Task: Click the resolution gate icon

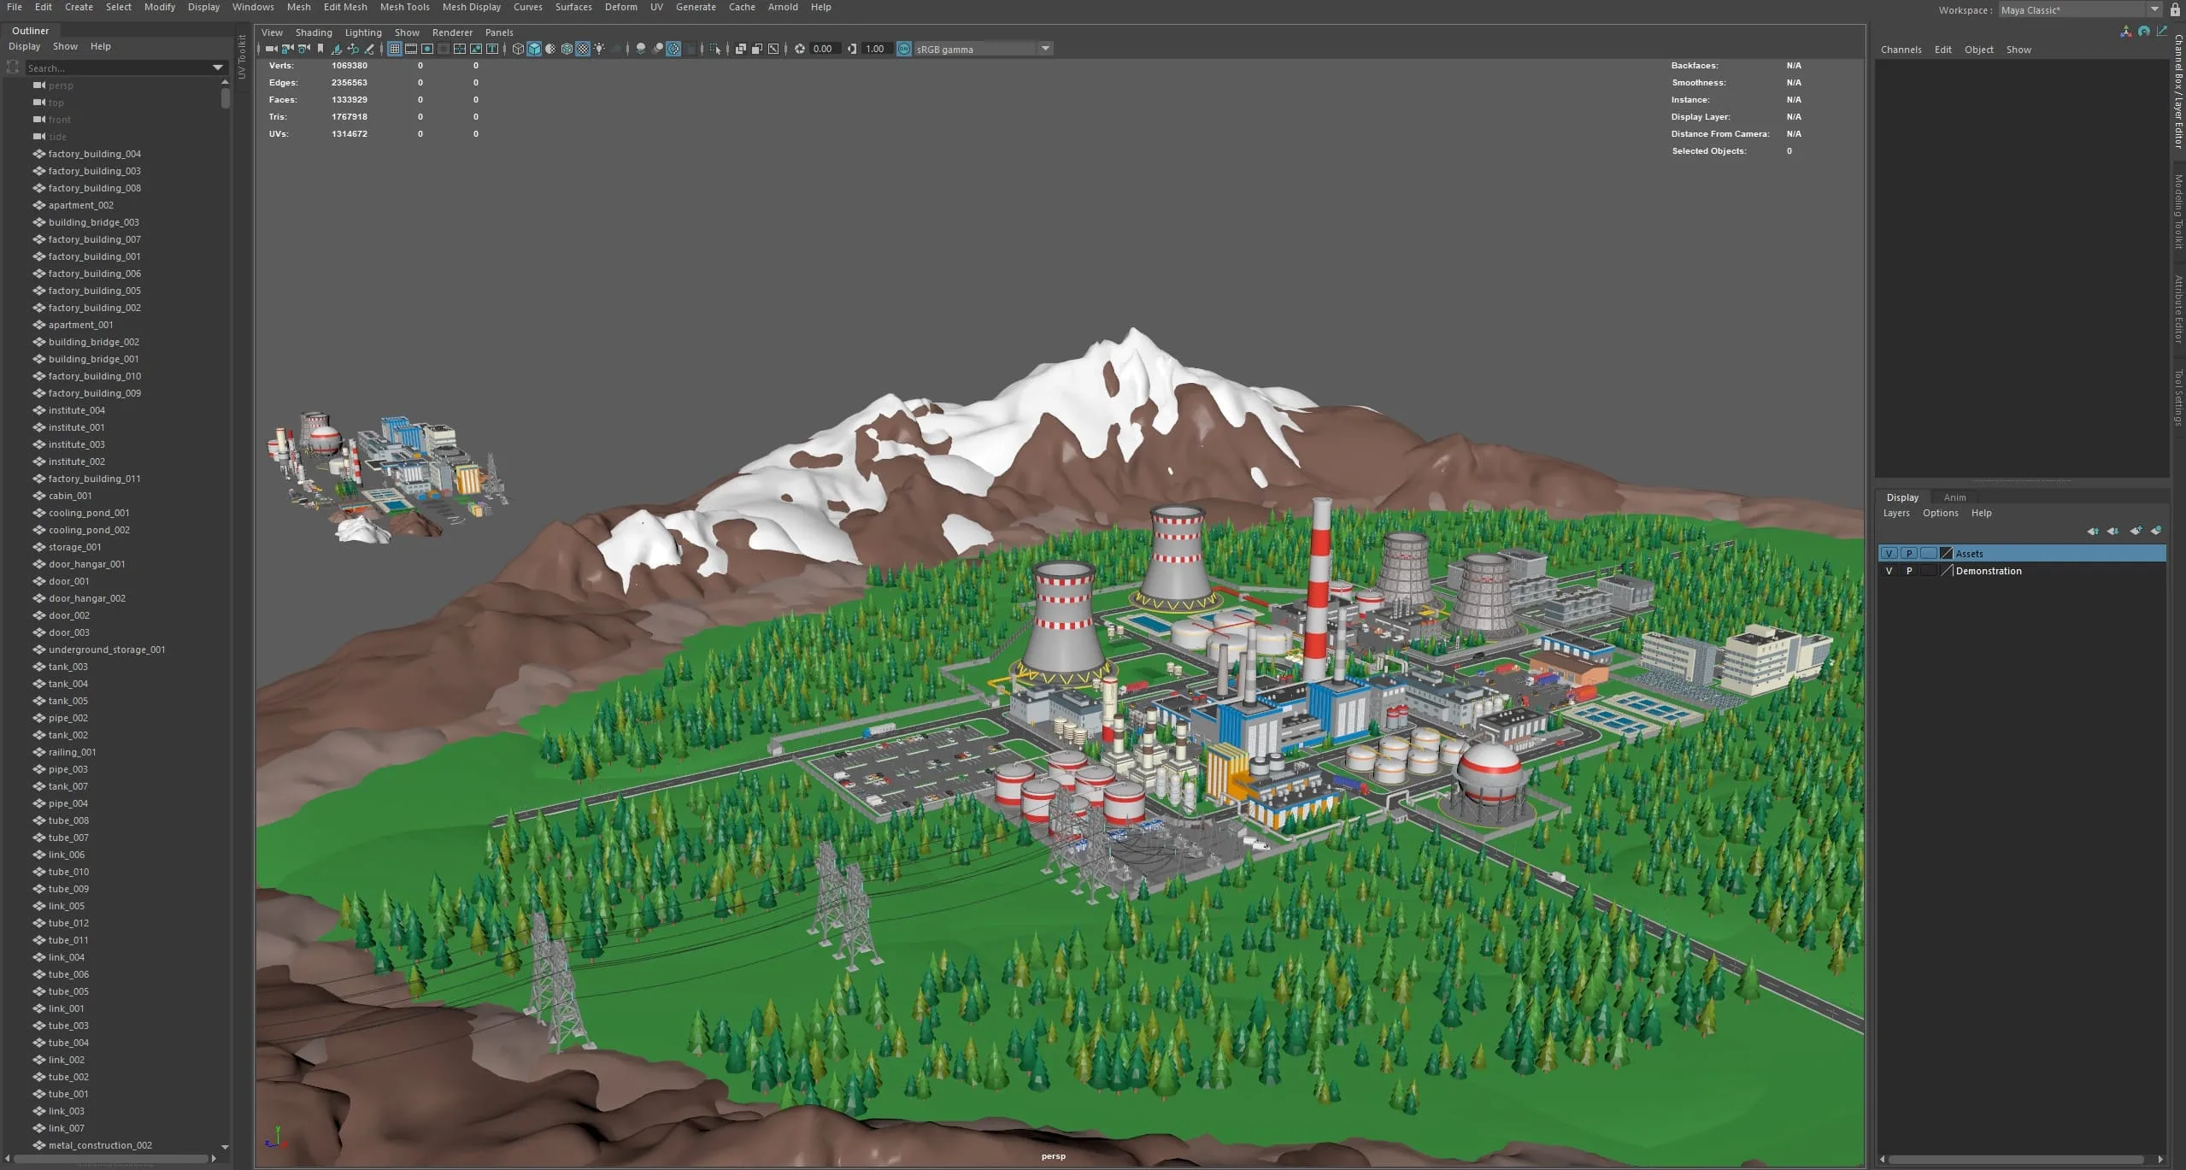Action: click(x=427, y=49)
